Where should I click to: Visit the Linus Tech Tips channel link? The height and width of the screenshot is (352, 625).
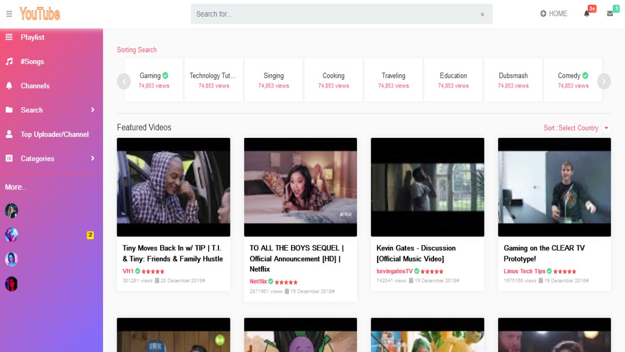pos(524,271)
